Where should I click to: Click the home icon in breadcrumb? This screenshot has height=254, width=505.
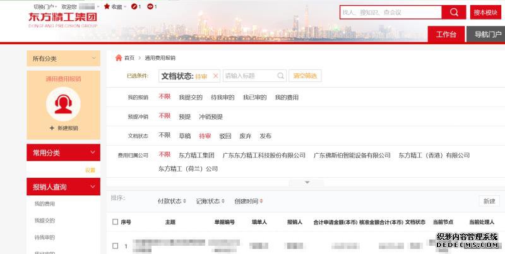pos(119,58)
